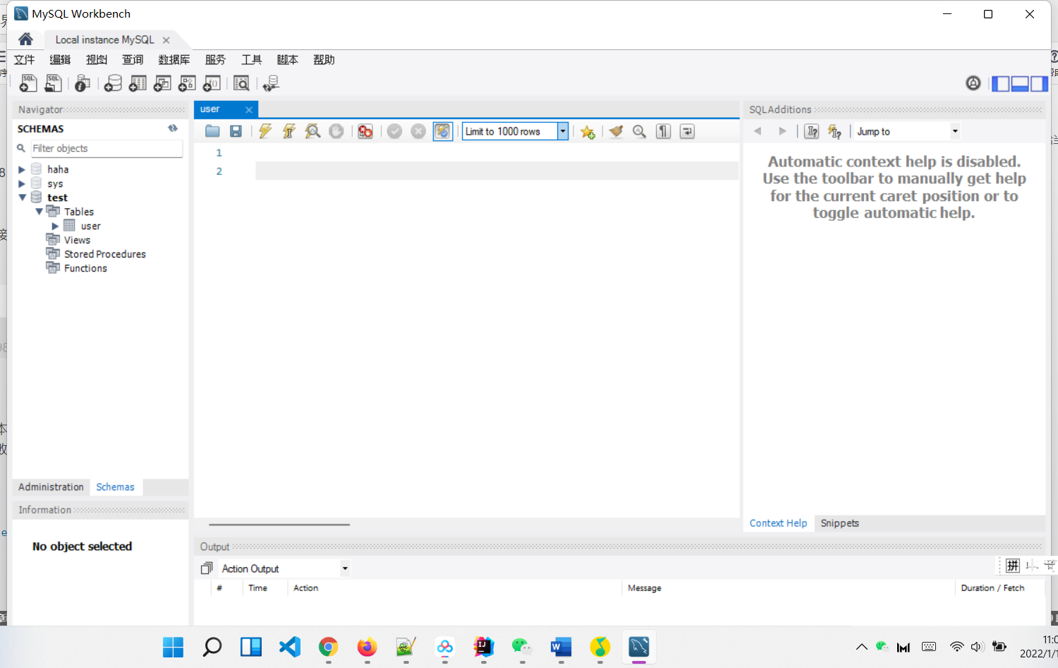Select the Context Help tab

(778, 523)
